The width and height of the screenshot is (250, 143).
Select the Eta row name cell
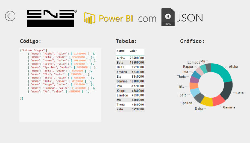[x=119, y=77]
